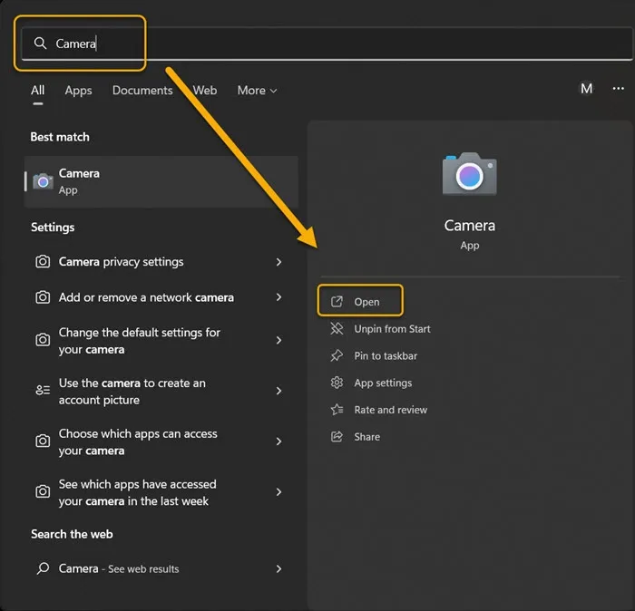Switch to the Documents tab
The width and height of the screenshot is (635, 611).
tap(142, 91)
